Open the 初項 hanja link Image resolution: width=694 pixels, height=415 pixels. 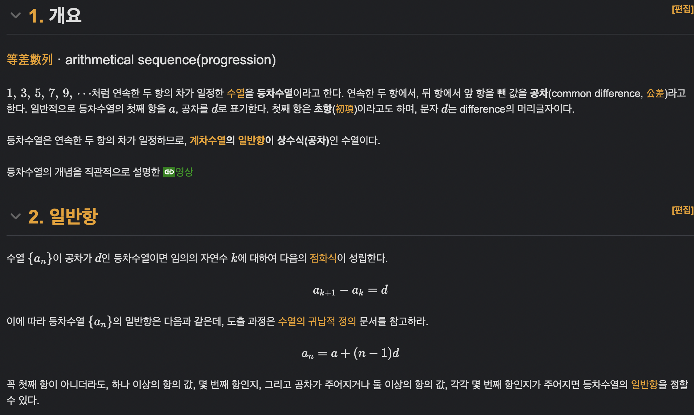click(x=344, y=109)
